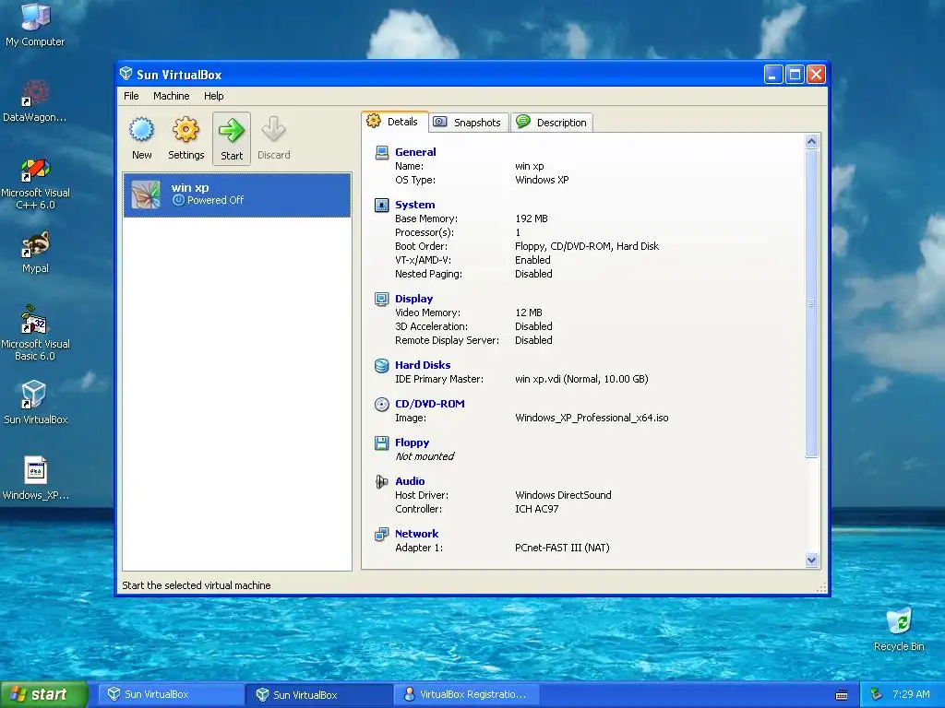Select the DataWagon desktop shortcut
Viewport: 945px width, 708px height.
point(35,101)
